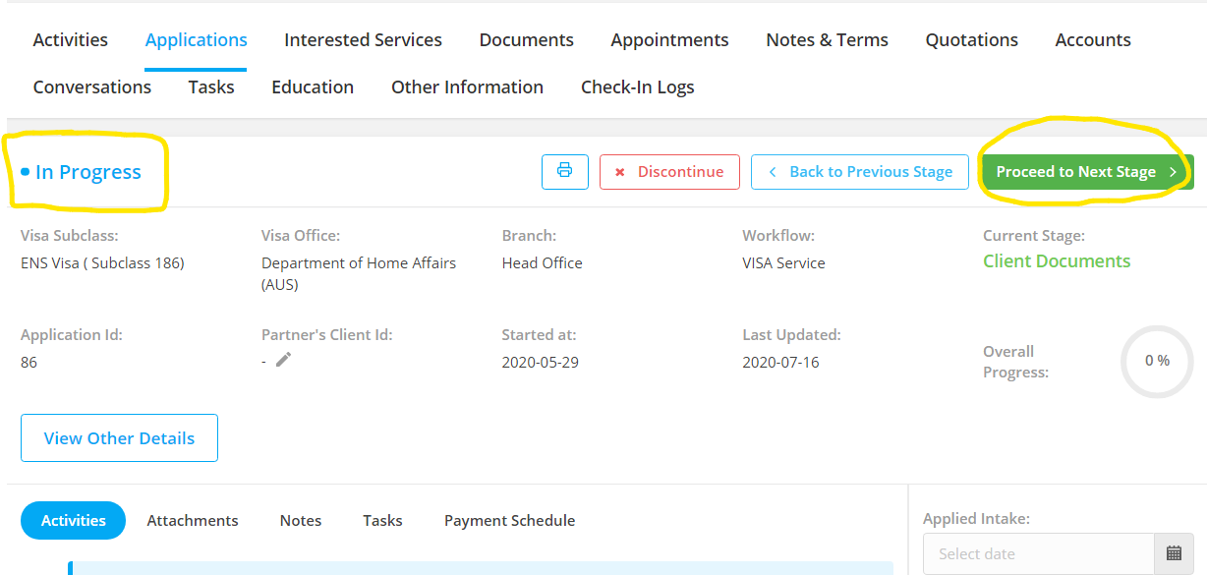Screen dimensions: 1207x575
Task: Select the Check-In Logs tab
Action: coord(637,86)
